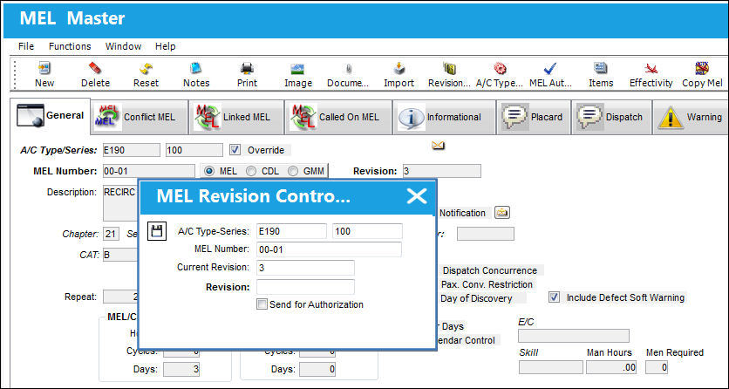729x389 pixels.
Task: Click the Days field showing 3
Action: [181, 370]
